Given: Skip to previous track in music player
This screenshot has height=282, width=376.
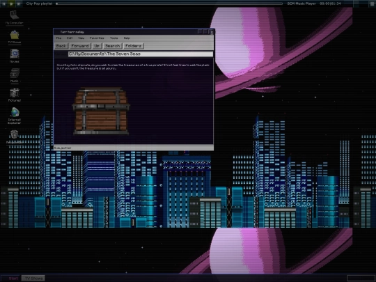Looking at the screenshot, I should click(x=4, y=3).
